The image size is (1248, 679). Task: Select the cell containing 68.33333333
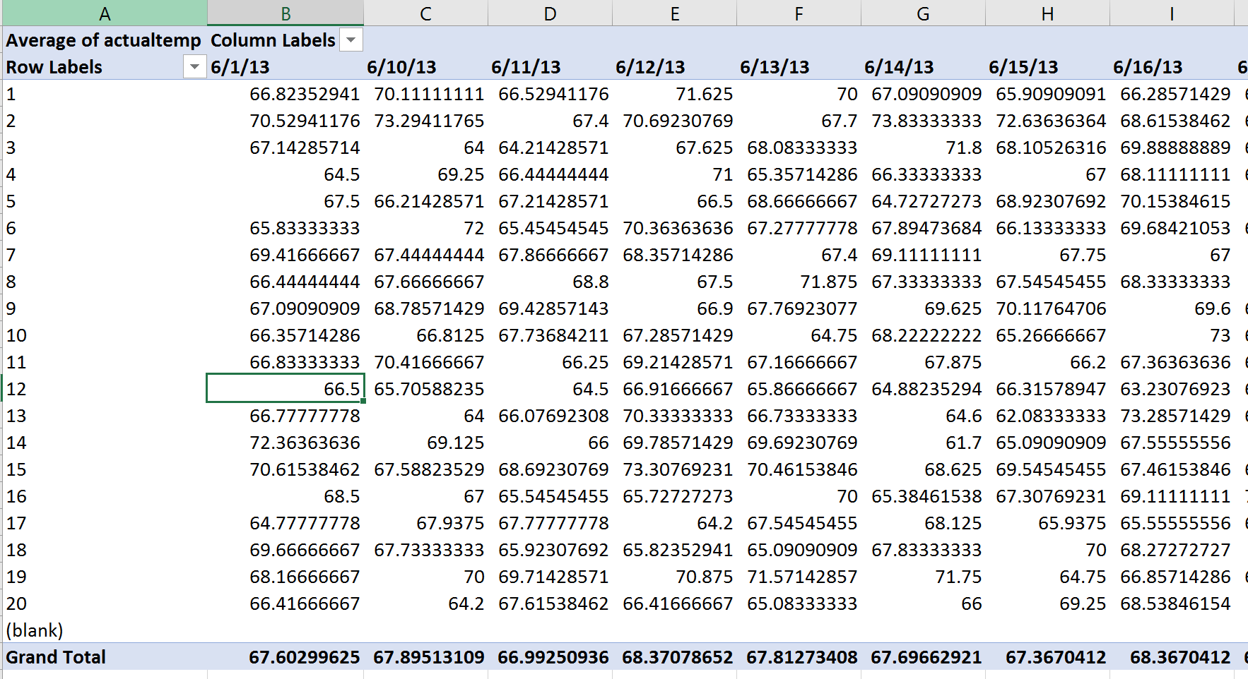1172,282
